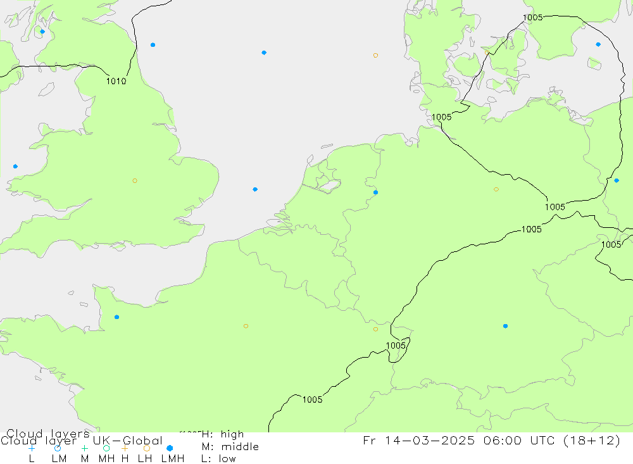Image resolution: width=633 pixels, height=464 pixels.
Task: Select the LH circle marker over central England
Action: (135, 181)
